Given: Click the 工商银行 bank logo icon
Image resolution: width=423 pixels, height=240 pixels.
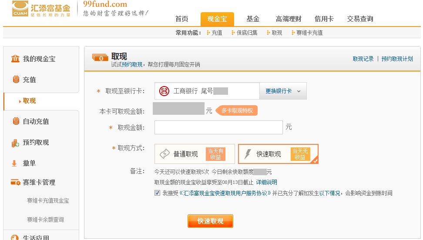Looking at the screenshot, I should coord(164,91).
